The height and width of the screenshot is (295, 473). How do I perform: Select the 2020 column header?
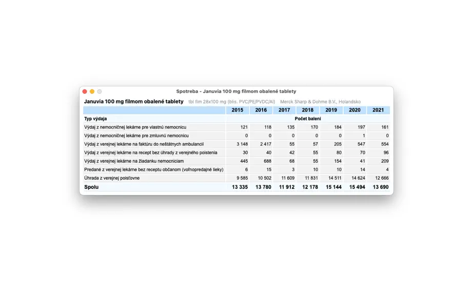[355, 110]
